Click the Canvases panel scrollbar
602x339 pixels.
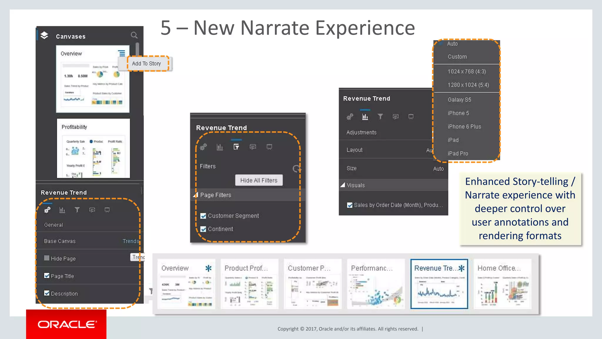(x=137, y=49)
